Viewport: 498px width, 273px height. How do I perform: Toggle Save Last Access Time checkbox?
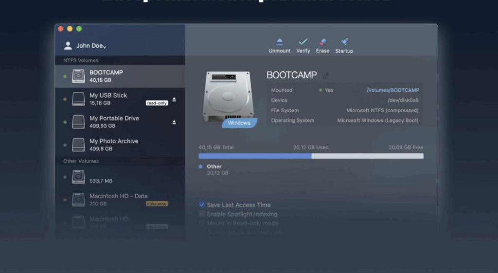(202, 205)
